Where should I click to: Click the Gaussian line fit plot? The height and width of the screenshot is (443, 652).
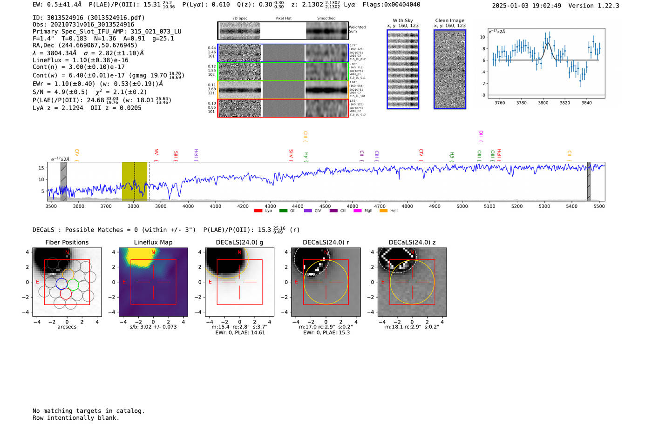(x=546, y=63)
